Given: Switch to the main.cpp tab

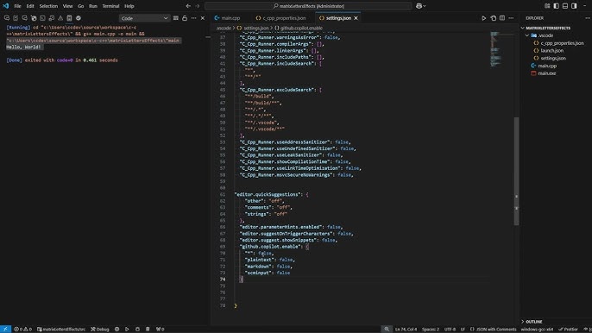Looking at the screenshot, I should pyautogui.click(x=227, y=18).
